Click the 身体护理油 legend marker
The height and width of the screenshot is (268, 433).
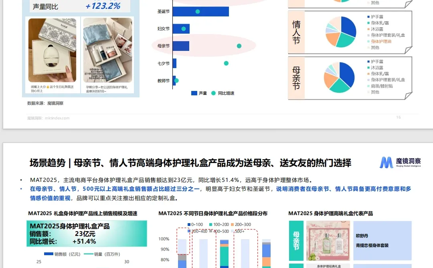pos(368,42)
